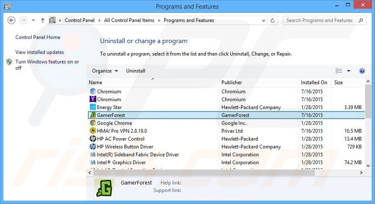Click the 74.2 MB size cell

pyautogui.click(x=353, y=162)
